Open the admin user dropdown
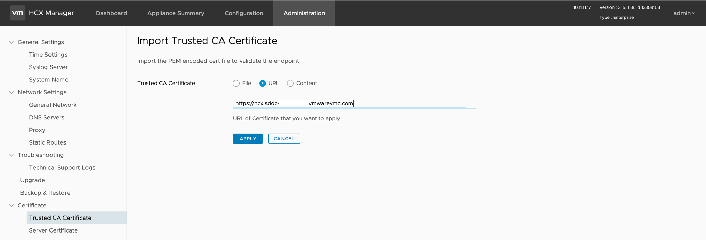The height and width of the screenshot is (240, 706). pos(684,13)
